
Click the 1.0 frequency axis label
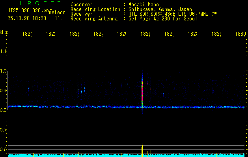pyautogui.click(x=4, y=71)
